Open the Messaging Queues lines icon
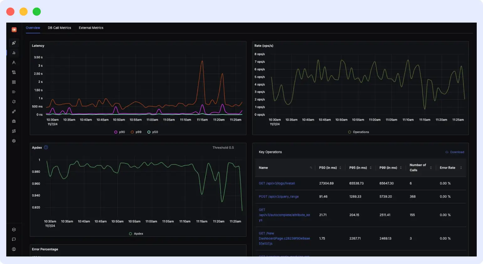Viewport: 483px width, 264px height. (14, 92)
